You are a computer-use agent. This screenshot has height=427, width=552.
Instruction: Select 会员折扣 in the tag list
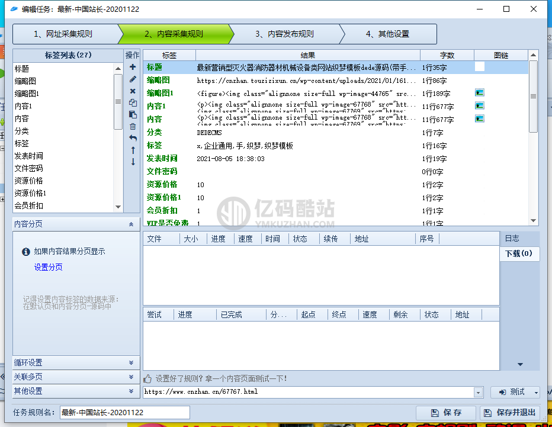29,206
